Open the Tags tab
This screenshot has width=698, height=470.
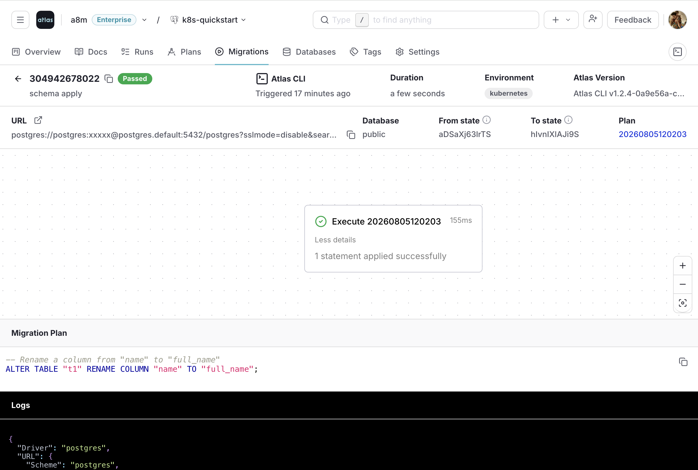tap(365, 52)
